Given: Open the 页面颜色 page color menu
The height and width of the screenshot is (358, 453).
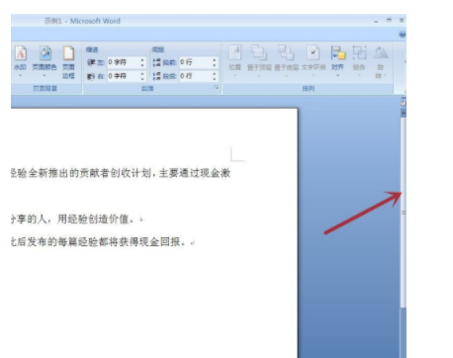Looking at the screenshot, I should coord(45,61).
